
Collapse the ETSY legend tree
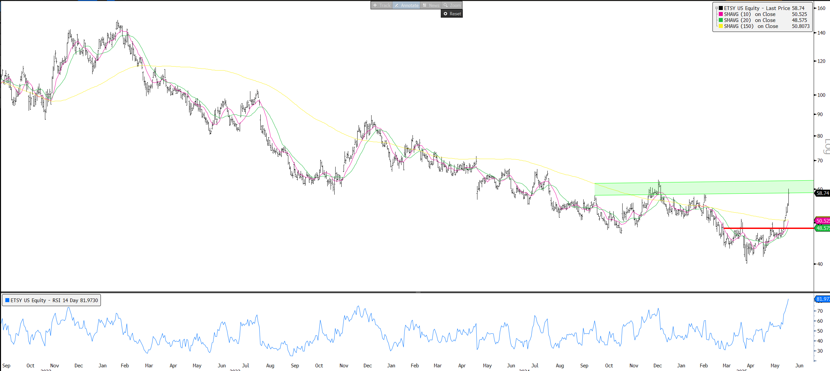point(716,8)
